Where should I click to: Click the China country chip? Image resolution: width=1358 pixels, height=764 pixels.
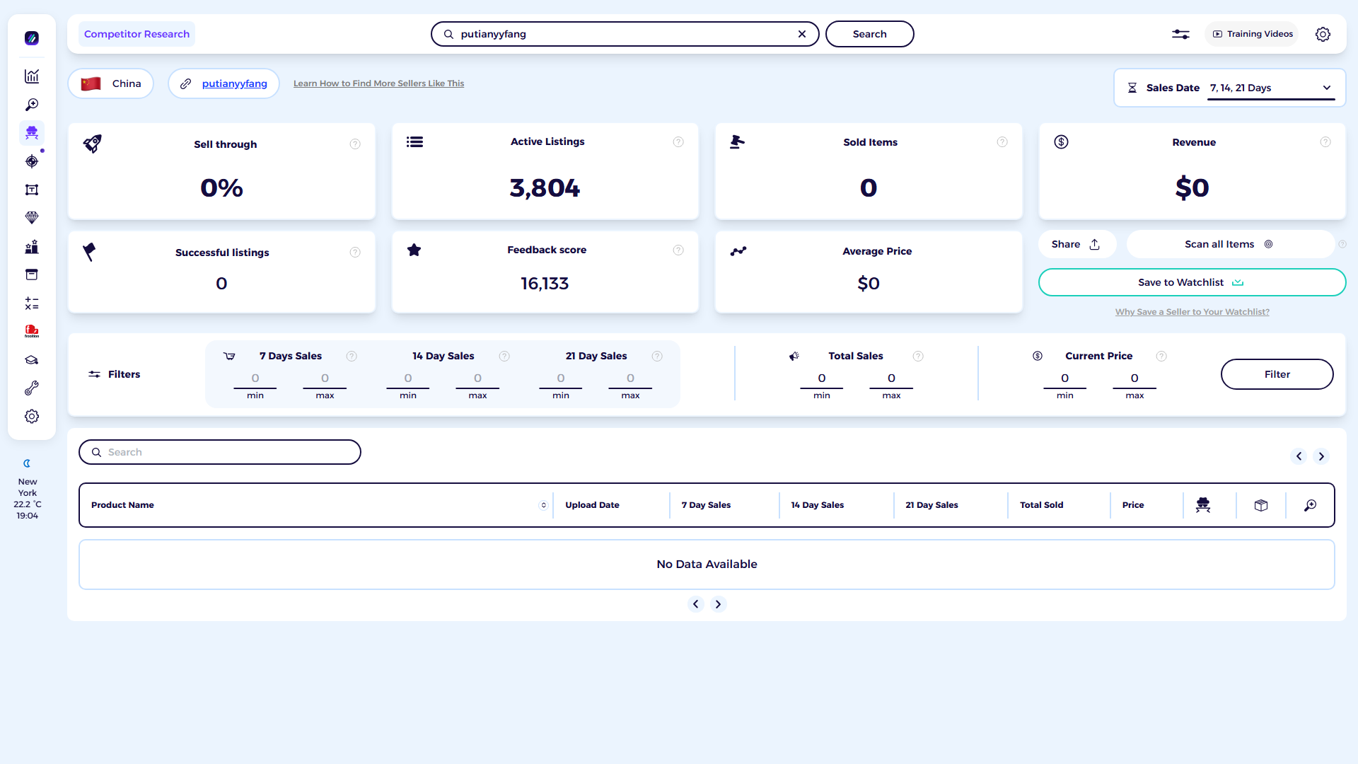(x=111, y=83)
